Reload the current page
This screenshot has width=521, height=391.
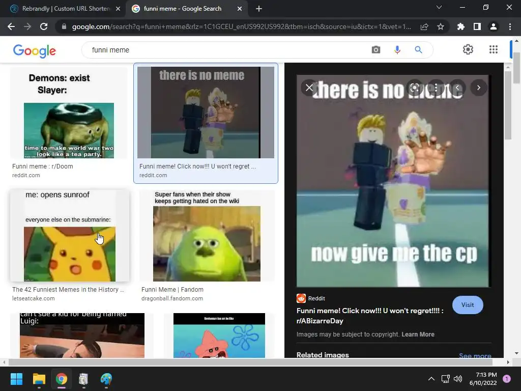44,26
